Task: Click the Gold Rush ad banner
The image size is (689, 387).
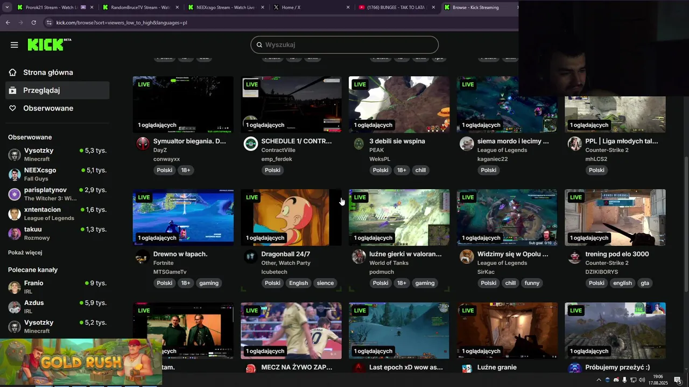Action: 81,362
